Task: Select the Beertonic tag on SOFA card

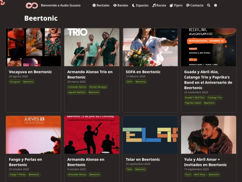Action: pyautogui.click(x=141, y=82)
